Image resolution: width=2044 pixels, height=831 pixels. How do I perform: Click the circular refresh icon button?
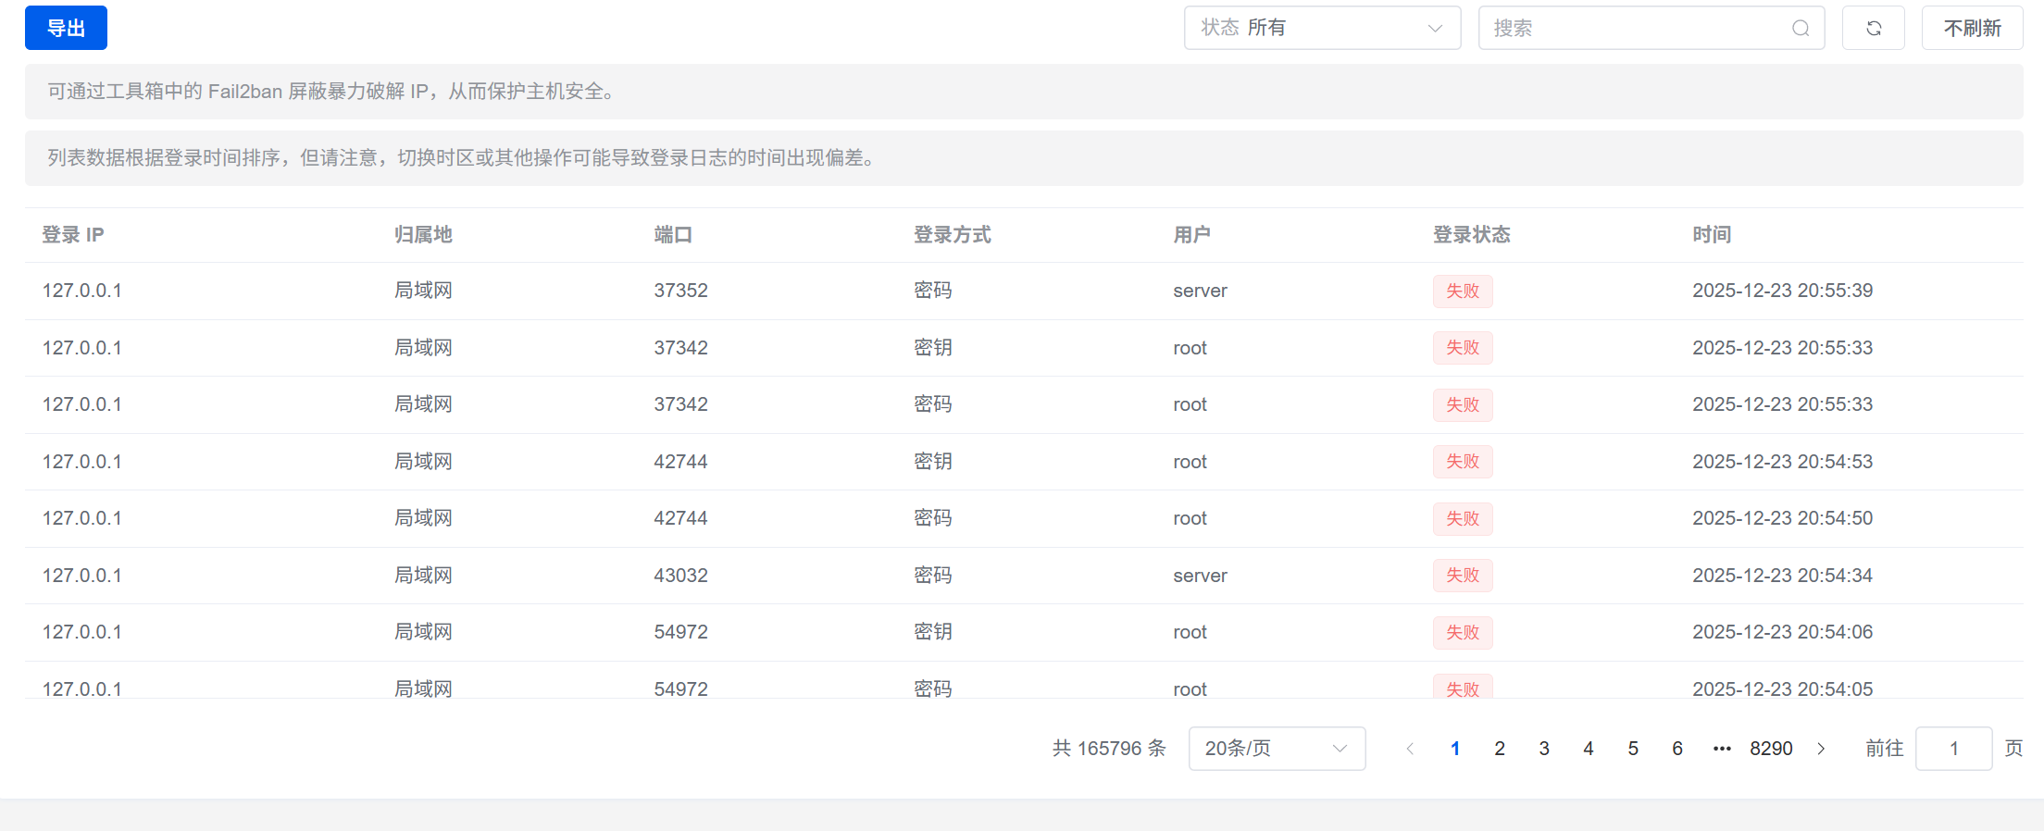pyautogui.click(x=1873, y=28)
